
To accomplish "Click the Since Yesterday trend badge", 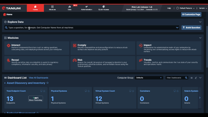I will (x=36, y=99).
